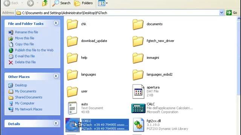
Task: Open My Computer link
Action: [x=24, y=103]
